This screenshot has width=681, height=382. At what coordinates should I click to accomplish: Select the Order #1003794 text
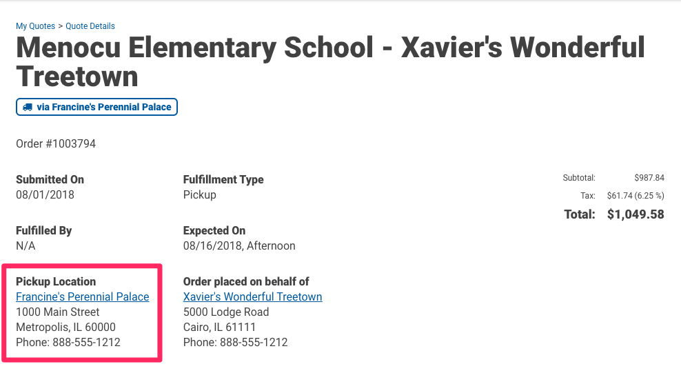point(56,144)
